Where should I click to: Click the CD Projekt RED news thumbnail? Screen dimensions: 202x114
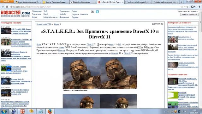coord(6,31)
